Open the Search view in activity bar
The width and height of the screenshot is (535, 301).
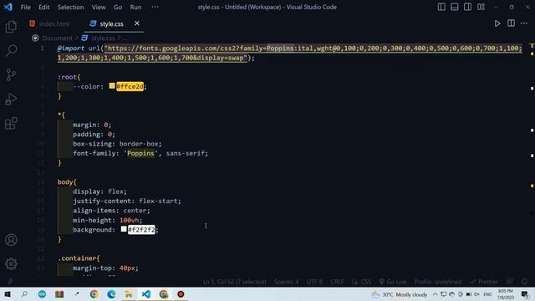(11, 50)
